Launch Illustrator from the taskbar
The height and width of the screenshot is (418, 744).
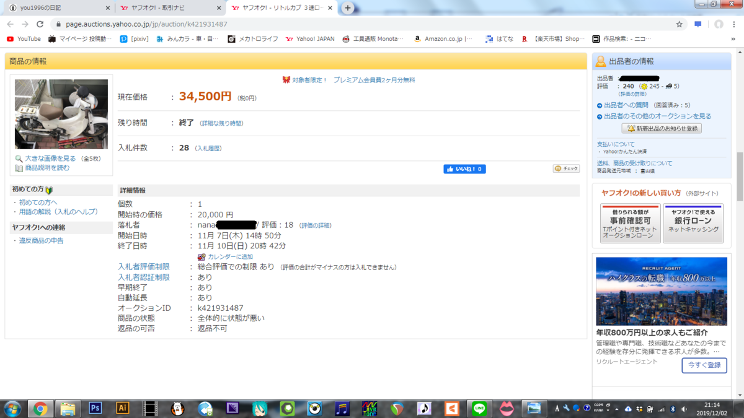pos(122,408)
